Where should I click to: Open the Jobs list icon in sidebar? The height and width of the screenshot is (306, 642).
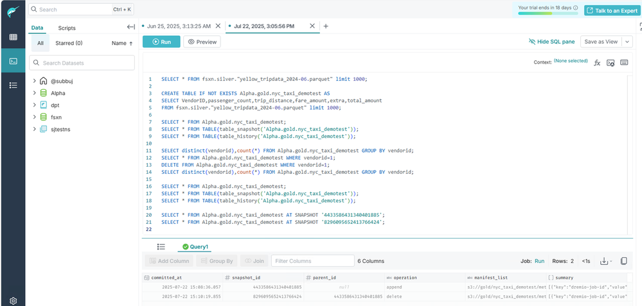pyautogui.click(x=13, y=85)
